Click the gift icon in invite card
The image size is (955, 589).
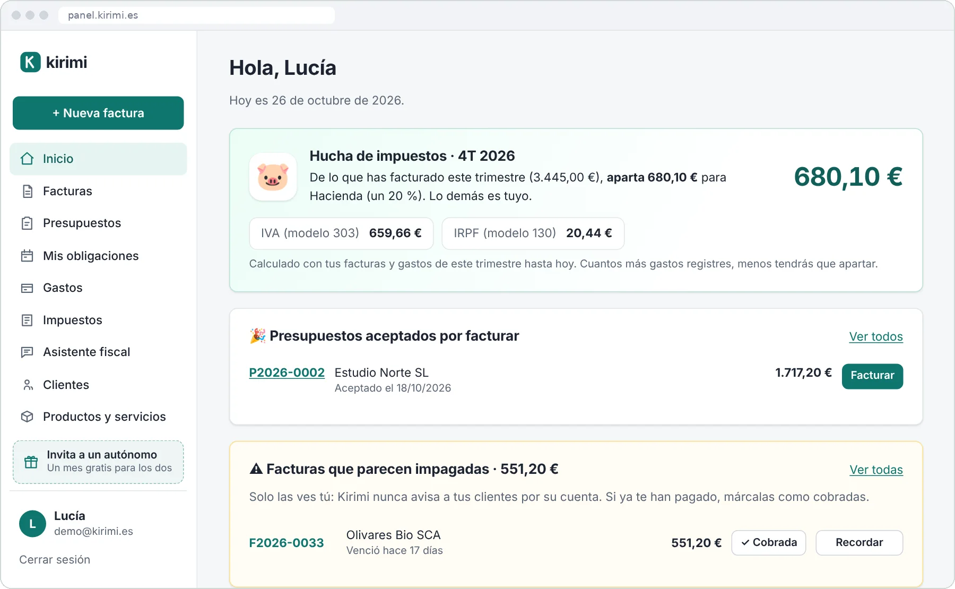point(31,462)
